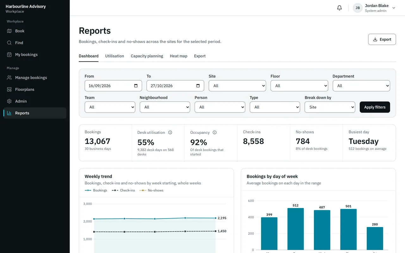Open the Person dropdown
This screenshot has width=405, height=253.
[220, 107]
